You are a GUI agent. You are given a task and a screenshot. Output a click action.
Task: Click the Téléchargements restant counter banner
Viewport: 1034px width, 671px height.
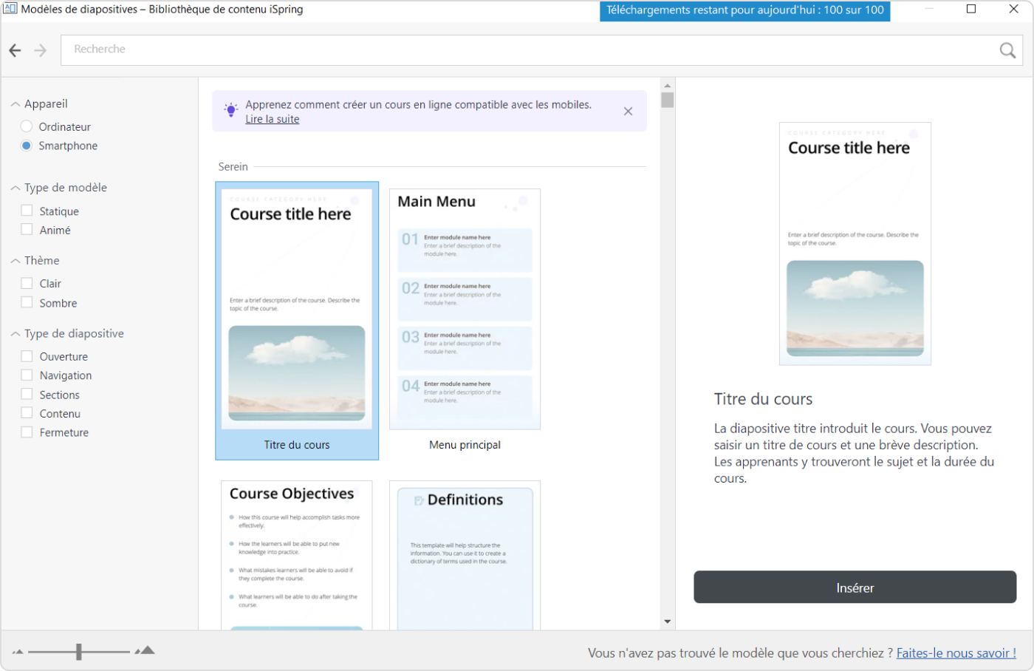coord(745,10)
